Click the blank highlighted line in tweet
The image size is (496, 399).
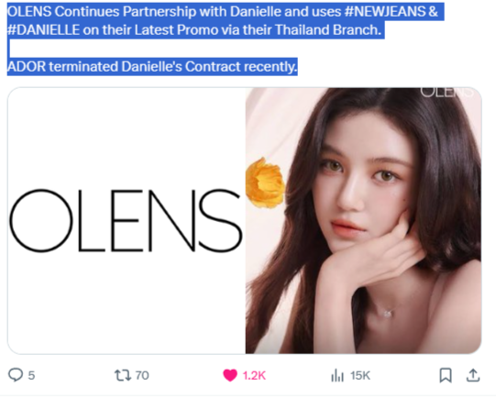pyautogui.click(x=8, y=49)
